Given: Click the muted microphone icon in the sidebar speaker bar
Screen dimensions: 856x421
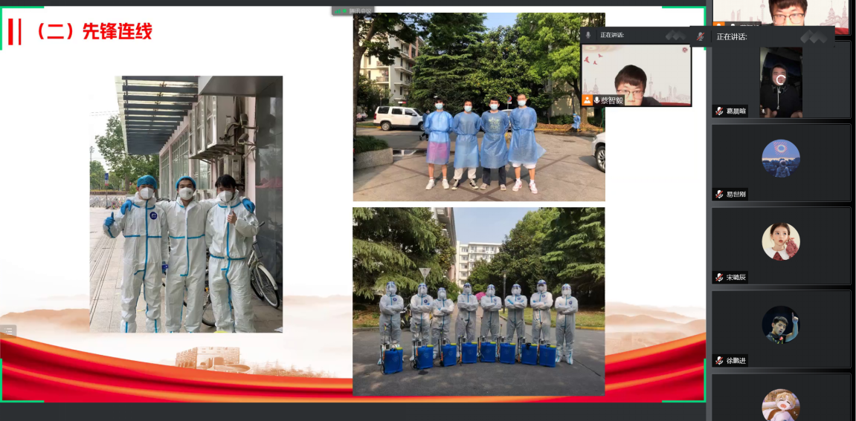Looking at the screenshot, I should pos(700,36).
